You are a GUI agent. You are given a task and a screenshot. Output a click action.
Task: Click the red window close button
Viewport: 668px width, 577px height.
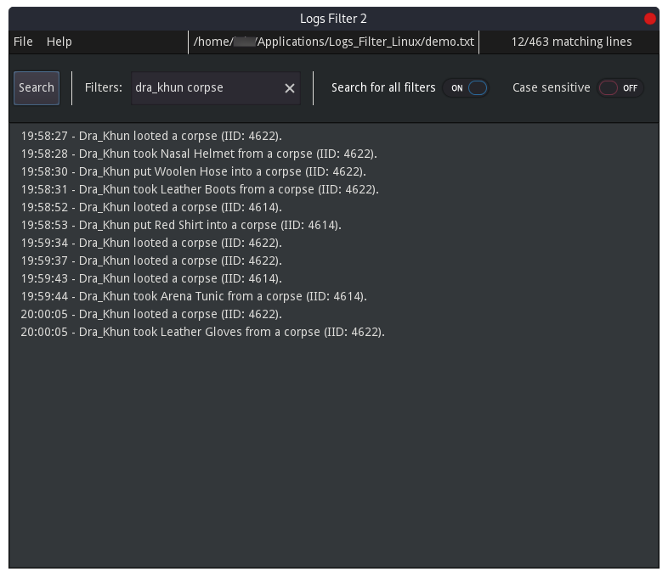point(650,19)
